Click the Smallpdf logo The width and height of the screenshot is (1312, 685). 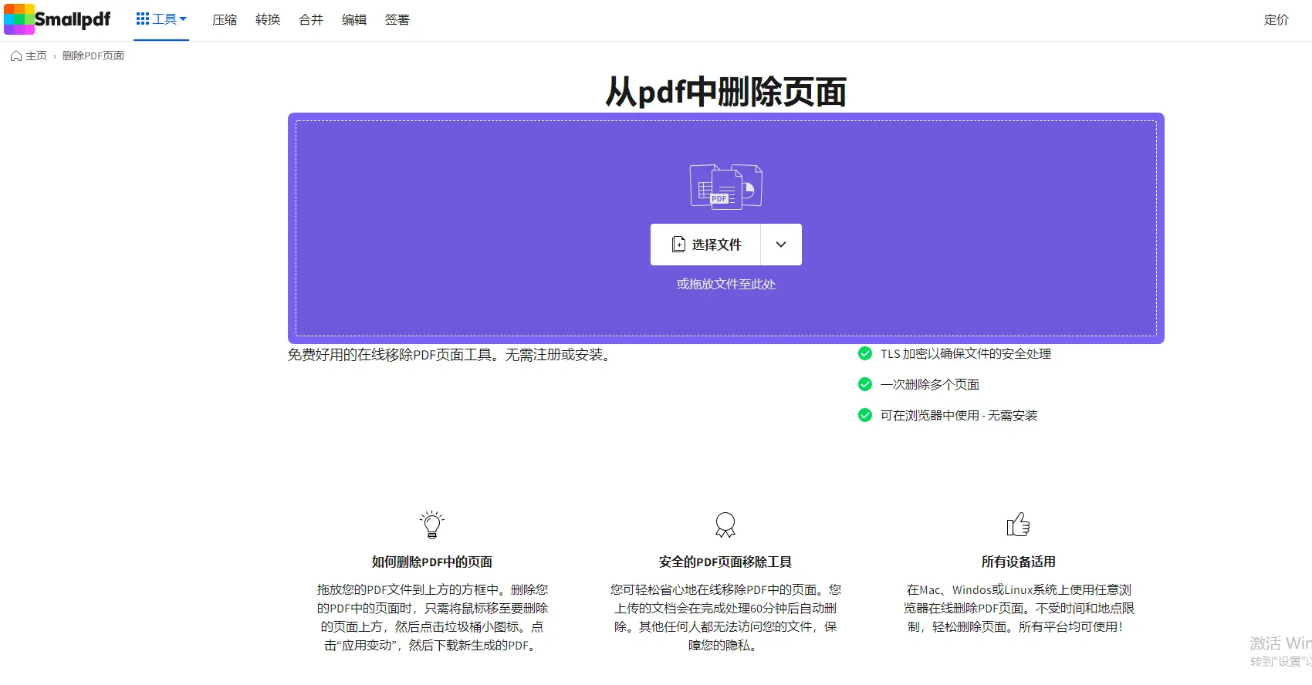[57, 19]
